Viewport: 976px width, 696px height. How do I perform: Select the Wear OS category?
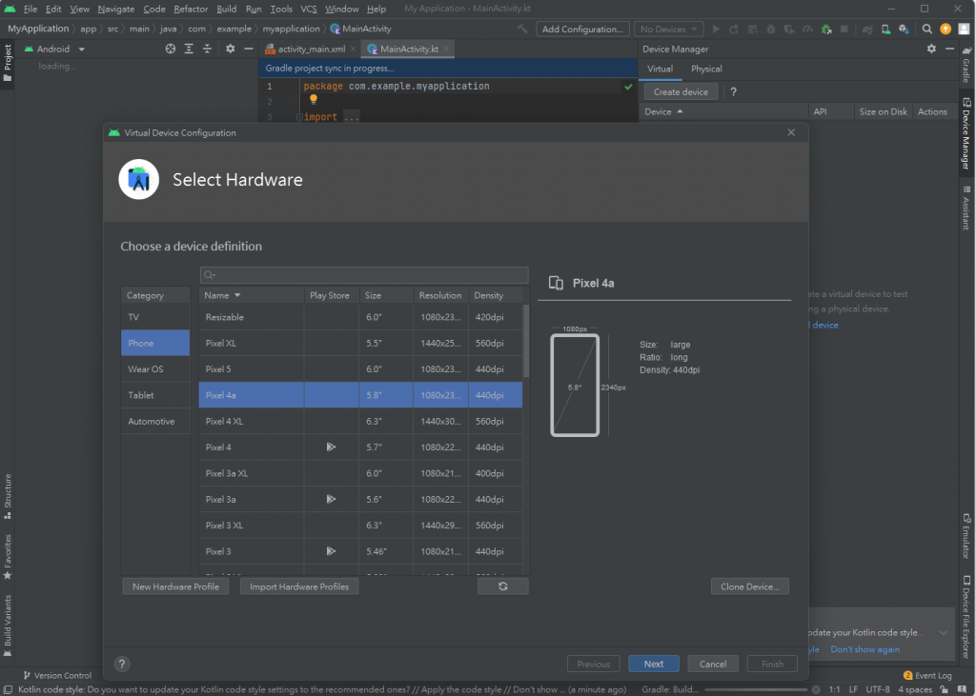pos(155,368)
